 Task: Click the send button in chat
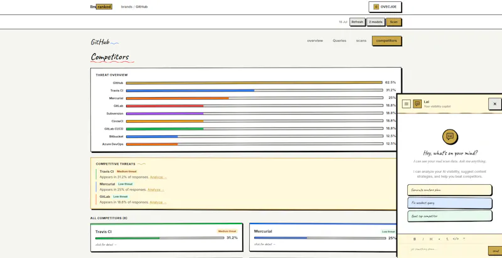coord(495,251)
